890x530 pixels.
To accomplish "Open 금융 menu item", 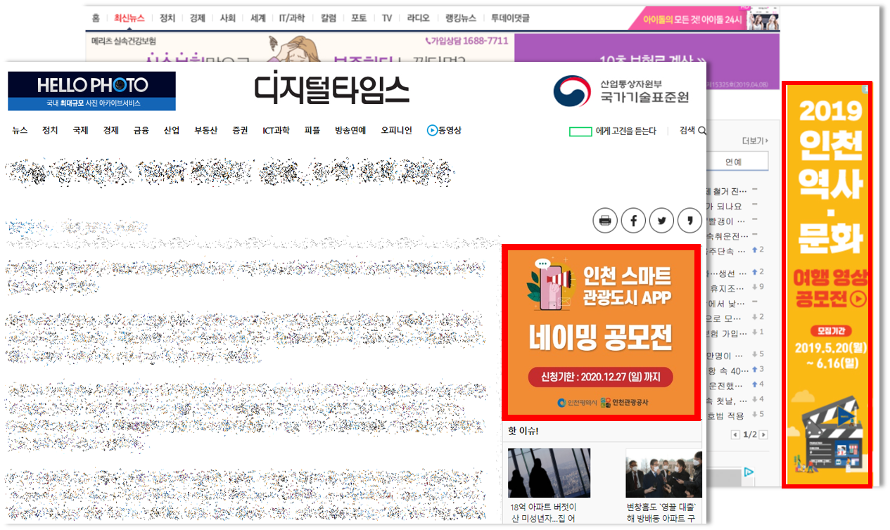I will point(141,131).
